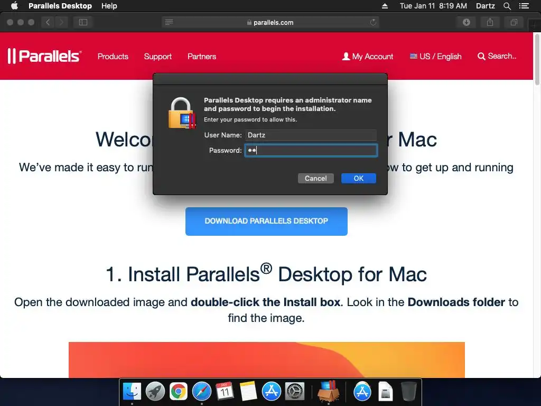The width and height of the screenshot is (541, 406).
Task: Click "1. Install Parallels Desktop for Mac" heading
Action: click(266, 274)
